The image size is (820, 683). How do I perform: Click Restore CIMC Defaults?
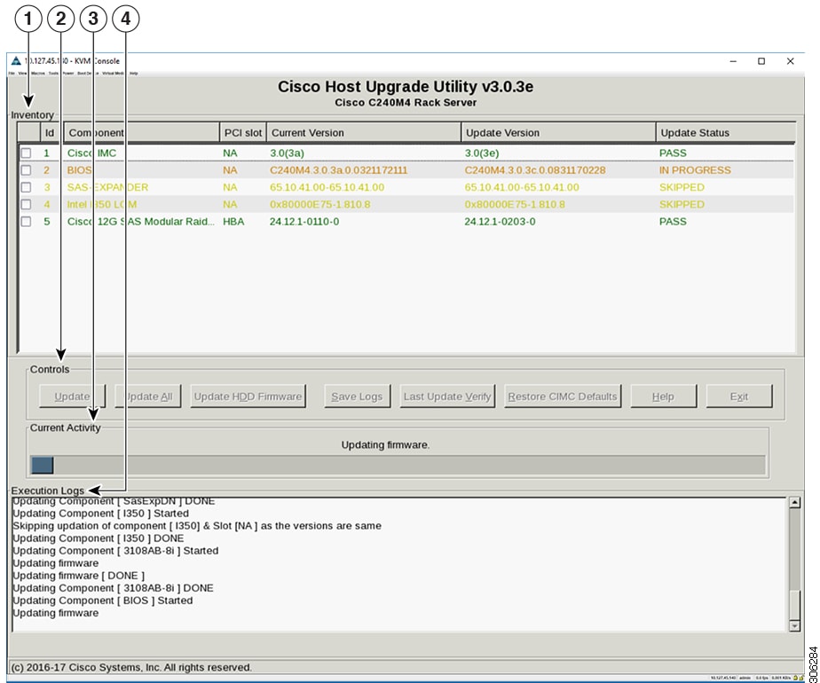[x=562, y=396]
